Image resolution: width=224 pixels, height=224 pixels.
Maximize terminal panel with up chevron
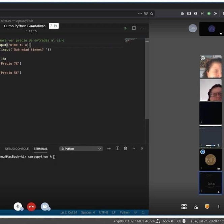(x=134, y=149)
